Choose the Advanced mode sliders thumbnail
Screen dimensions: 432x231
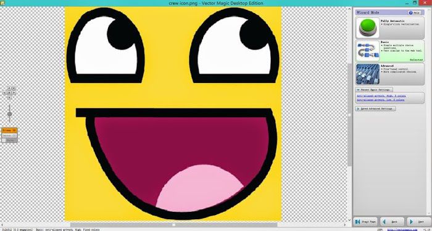pos(368,75)
